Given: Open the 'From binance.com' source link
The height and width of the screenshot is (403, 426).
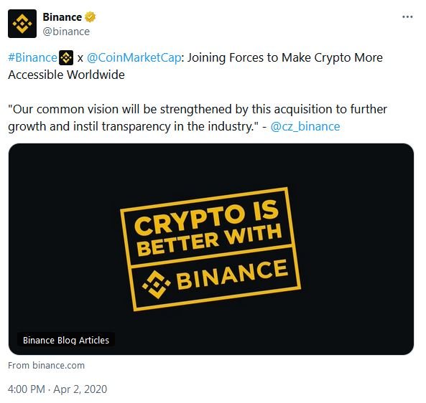Looking at the screenshot, I should [46, 365].
